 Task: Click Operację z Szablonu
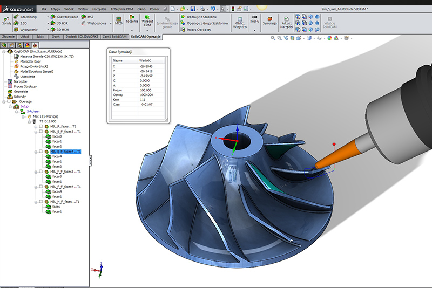click(199, 17)
